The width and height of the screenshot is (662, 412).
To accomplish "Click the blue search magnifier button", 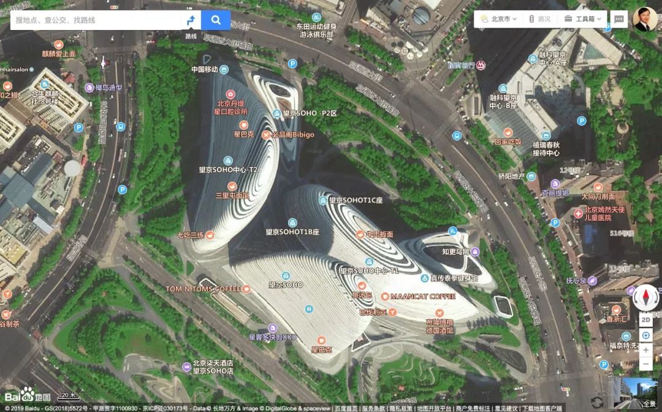I will point(216,20).
